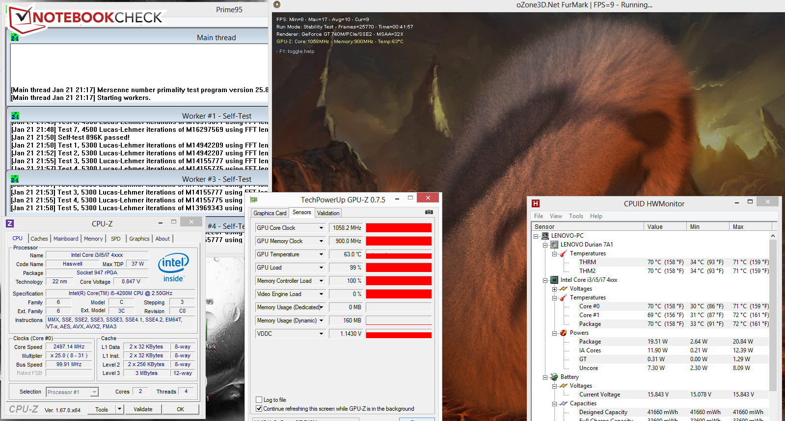Screen dimensions: 785x421
Task: Click the 1058.2 MHz GPU Core Clock value
Action: click(x=347, y=227)
